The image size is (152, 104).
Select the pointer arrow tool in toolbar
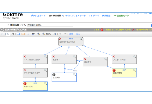8,34
